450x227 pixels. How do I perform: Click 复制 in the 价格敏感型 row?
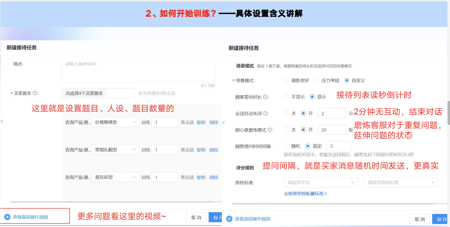click(x=201, y=122)
